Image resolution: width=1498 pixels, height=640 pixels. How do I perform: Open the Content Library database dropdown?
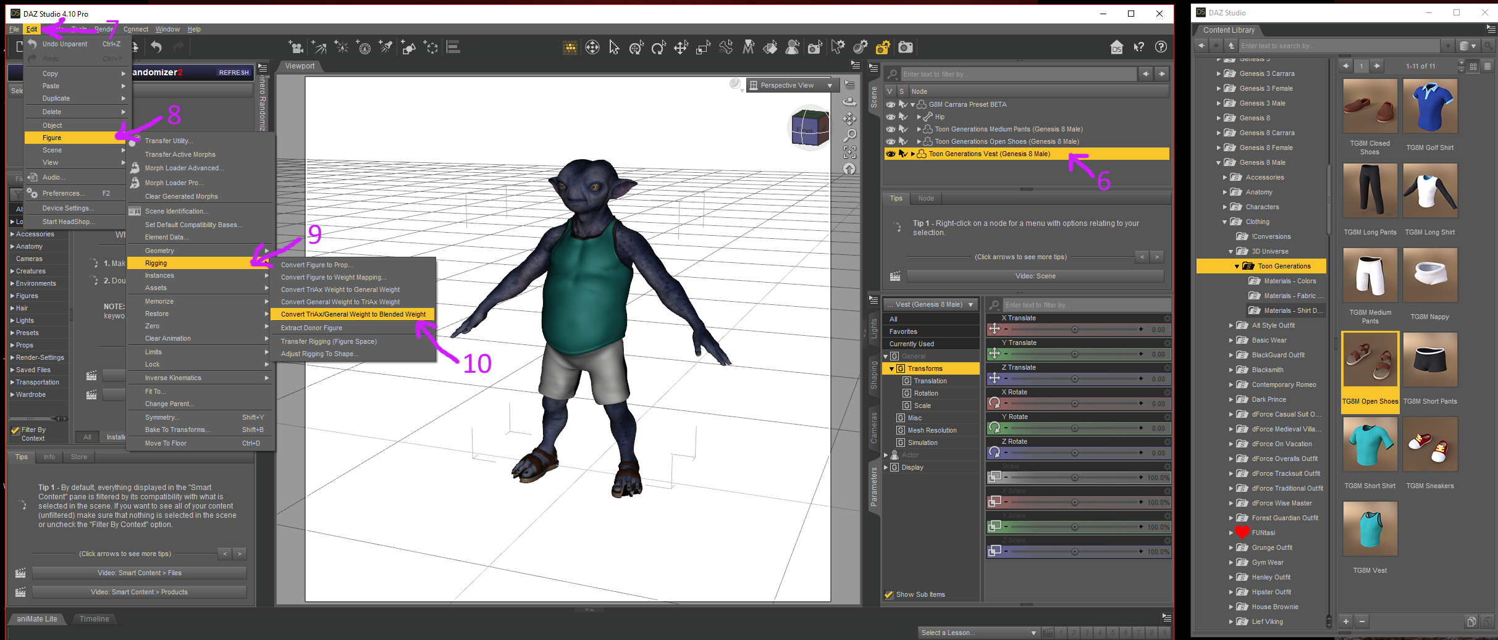[x=1468, y=46]
